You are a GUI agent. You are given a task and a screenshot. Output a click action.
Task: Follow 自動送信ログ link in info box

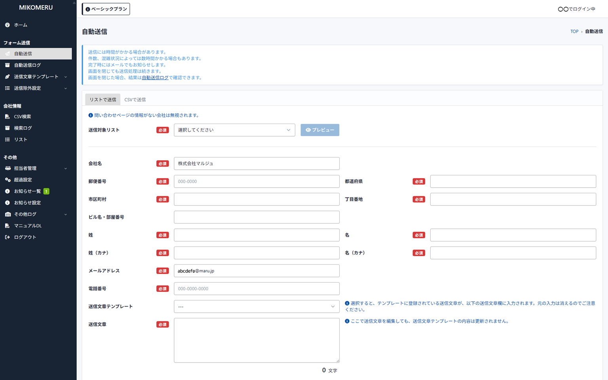tap(155, 78)
